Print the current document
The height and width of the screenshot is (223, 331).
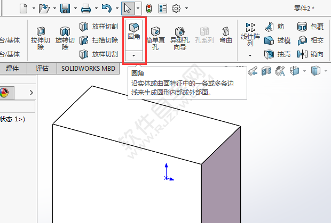point(86,9)
